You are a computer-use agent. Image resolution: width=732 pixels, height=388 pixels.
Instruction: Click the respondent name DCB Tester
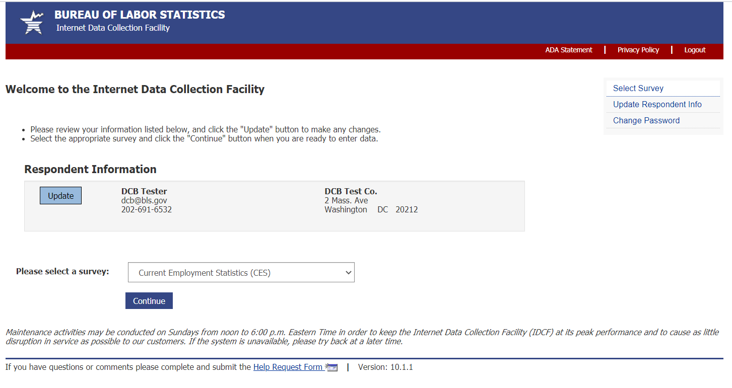[x=144, y=191]
